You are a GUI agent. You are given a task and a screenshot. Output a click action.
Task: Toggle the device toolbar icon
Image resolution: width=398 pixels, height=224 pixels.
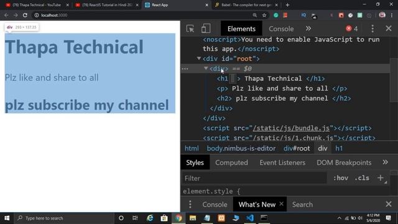(x=206, y=29)
